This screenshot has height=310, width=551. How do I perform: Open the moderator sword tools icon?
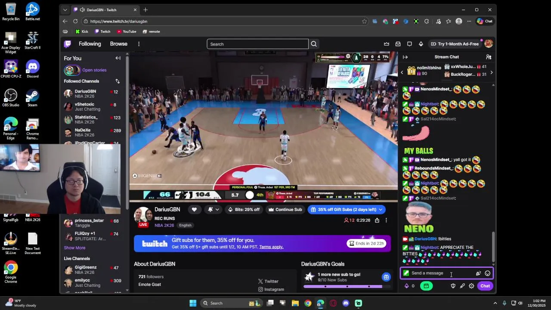(x=462, y=286)
